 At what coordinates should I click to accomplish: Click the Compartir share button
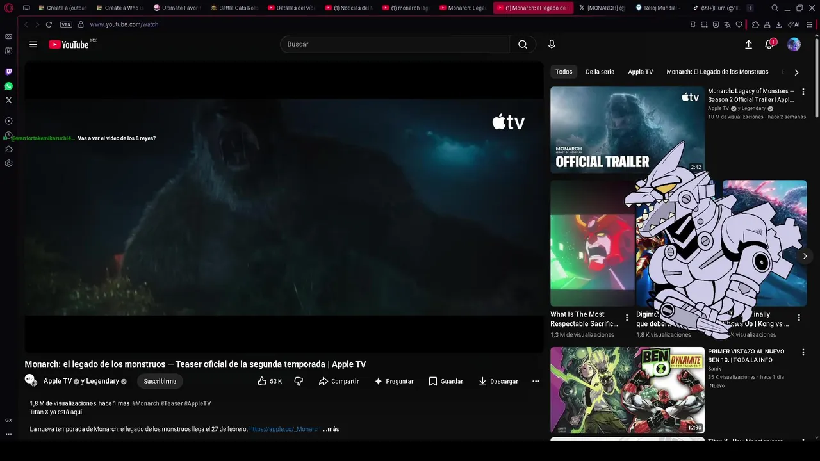[339, 381]
